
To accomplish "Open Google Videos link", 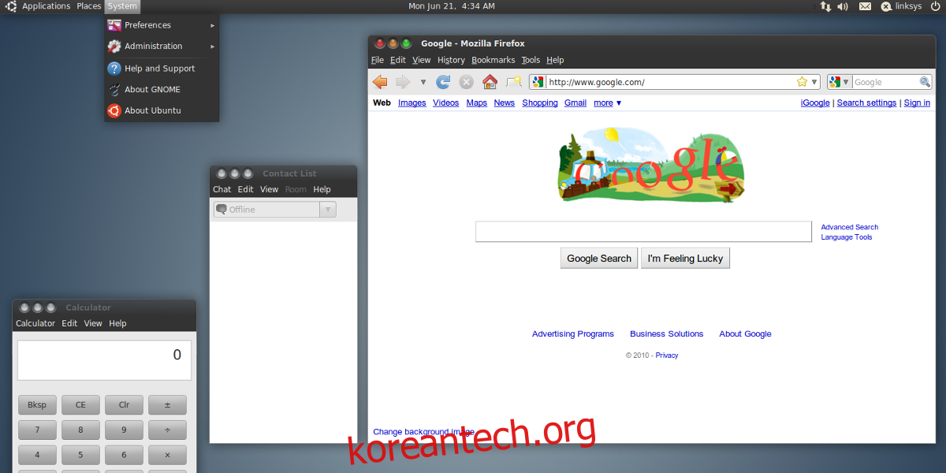I will click(x=445, y=103).
